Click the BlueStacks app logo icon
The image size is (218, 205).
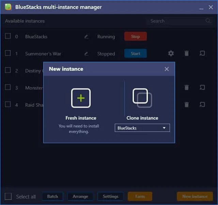tap(8, 7)
